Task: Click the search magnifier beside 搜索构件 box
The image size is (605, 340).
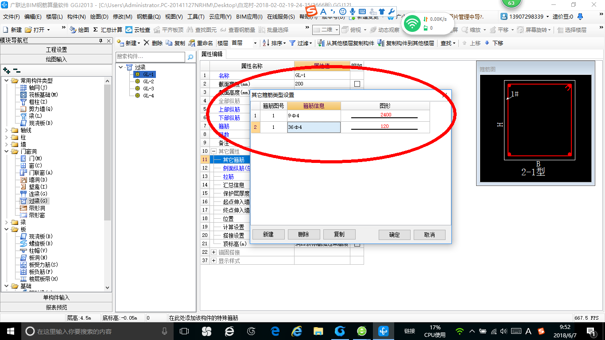Action: click(x=190, y=57)
